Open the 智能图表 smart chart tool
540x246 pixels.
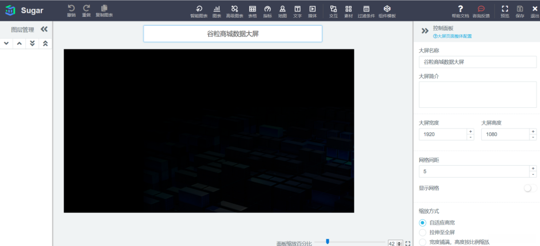199,12
